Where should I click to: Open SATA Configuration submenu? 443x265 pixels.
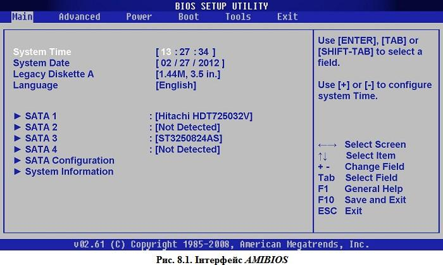coord(65,160)
